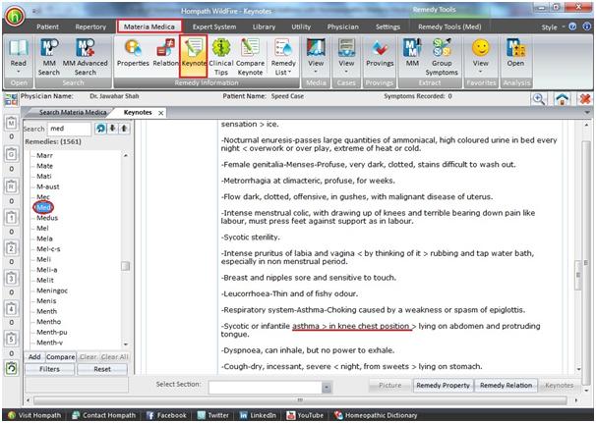Select sidebar clipboard number 5
The image size is (596, 423).
(12, 340)
